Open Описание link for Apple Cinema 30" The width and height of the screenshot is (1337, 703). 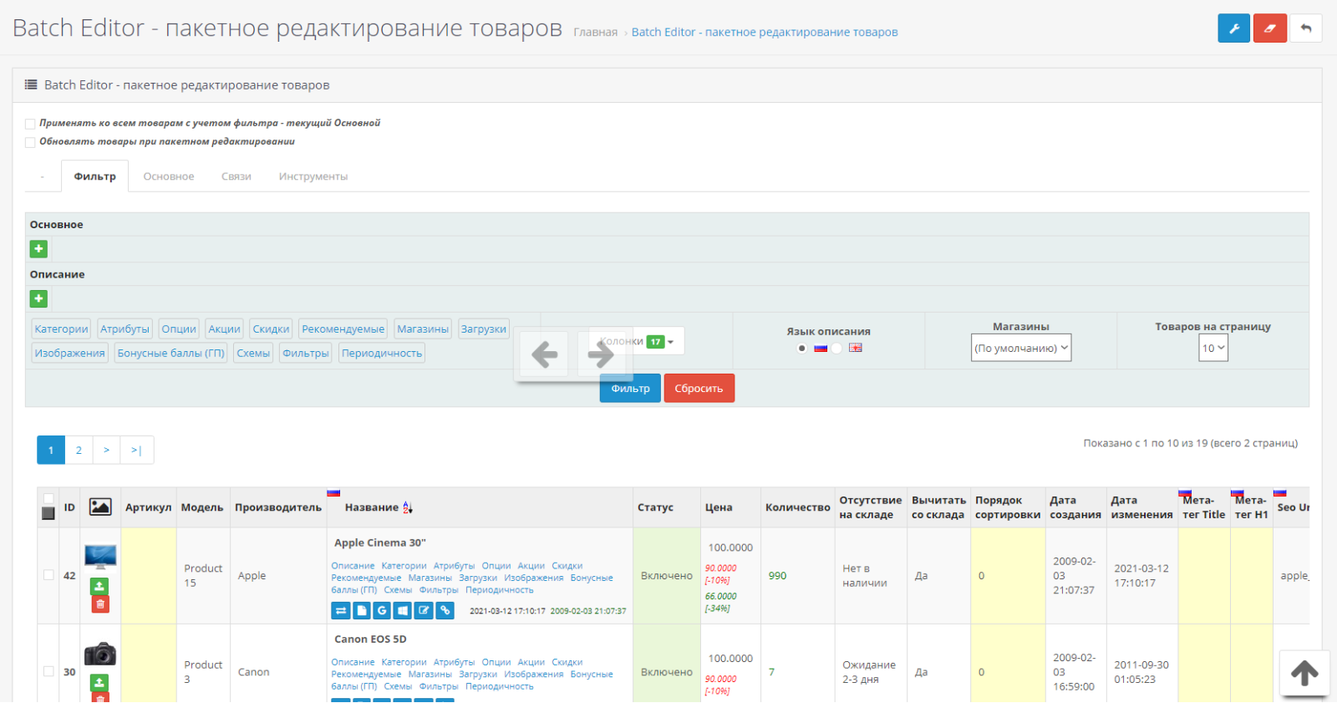coord(353,566)
